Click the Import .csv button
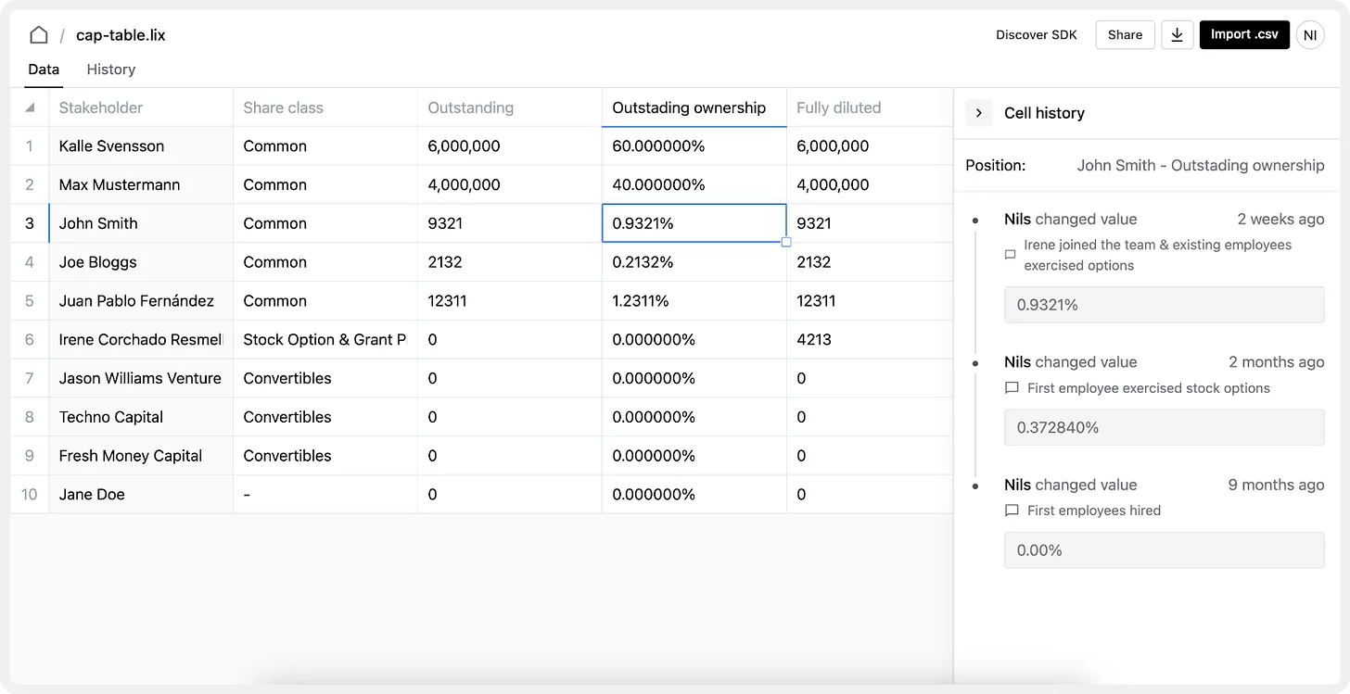This screenshot has height=694, width=1350. [1244, 35]
